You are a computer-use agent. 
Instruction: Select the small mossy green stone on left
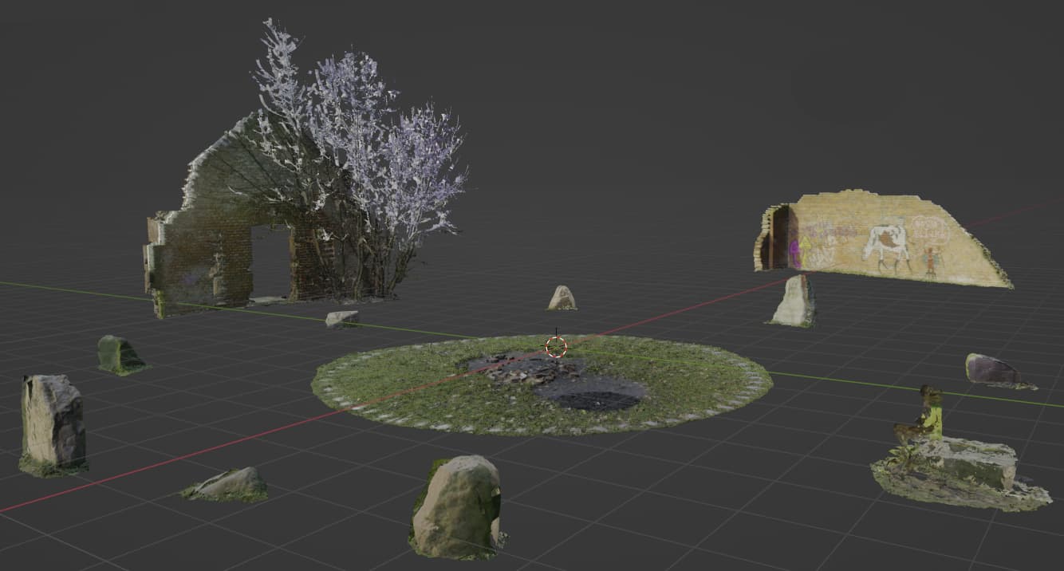tap(116, 354)
